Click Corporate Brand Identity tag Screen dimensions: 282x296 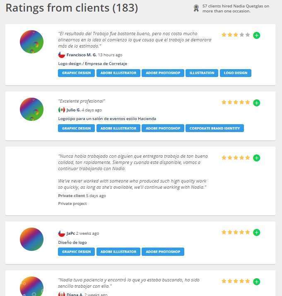pyautogui.click(x=215, y=128)
